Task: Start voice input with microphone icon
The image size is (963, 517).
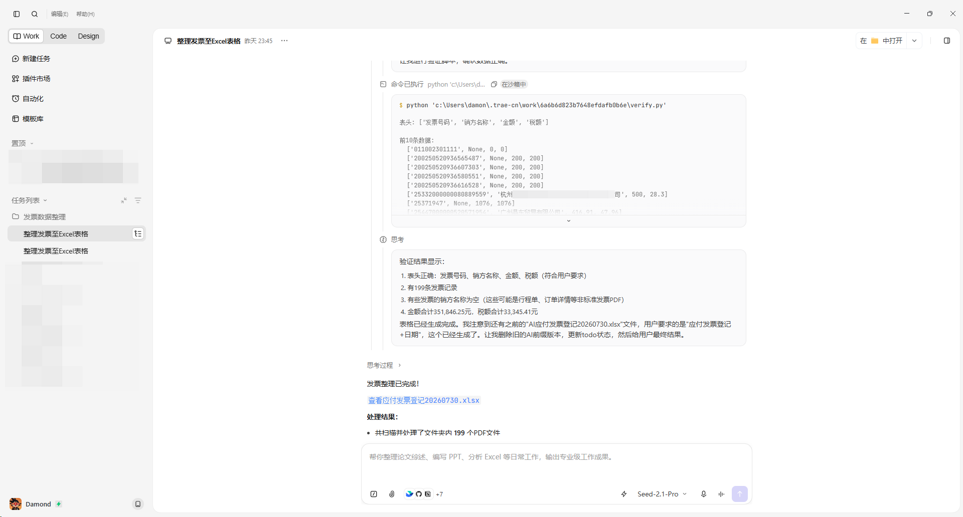Action: 704,494
